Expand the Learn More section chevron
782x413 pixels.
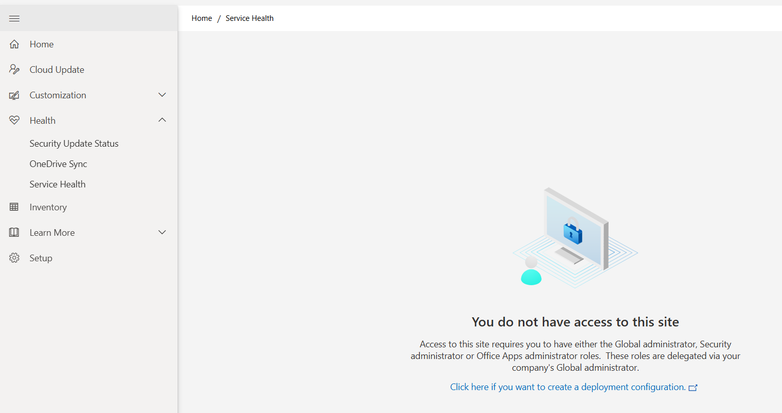click(162, 232)
